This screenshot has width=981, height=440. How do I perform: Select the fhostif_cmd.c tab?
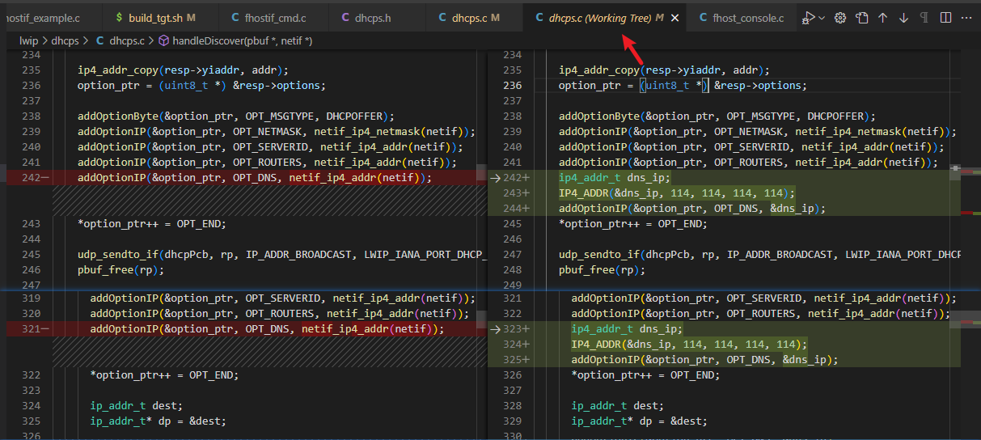click(x=269, y=18)
